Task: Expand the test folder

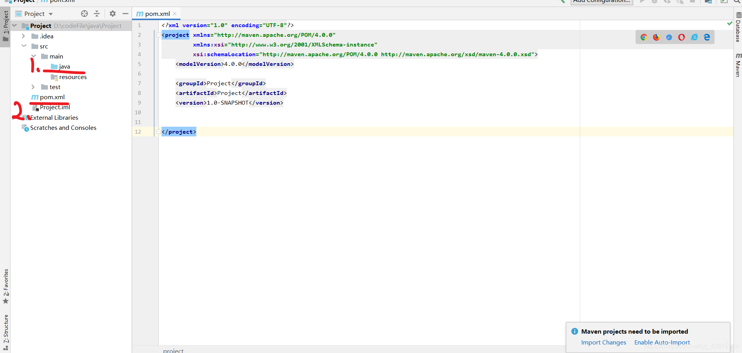Action: 33,87
